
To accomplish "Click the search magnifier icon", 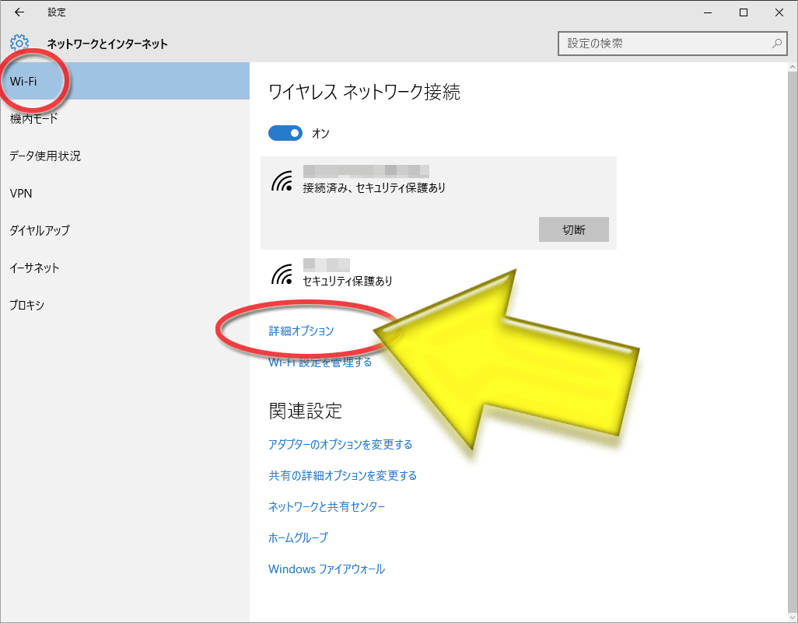I will (x=777, y=44).
